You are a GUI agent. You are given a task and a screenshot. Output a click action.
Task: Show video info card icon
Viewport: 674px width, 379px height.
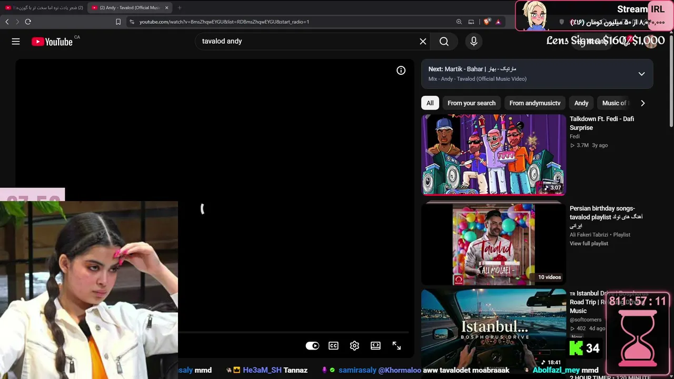click(x=401, y=71)
